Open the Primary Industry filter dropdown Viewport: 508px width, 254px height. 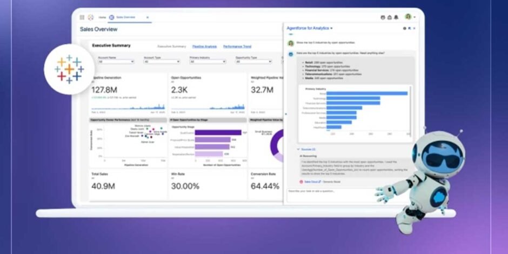pos(208,62)
